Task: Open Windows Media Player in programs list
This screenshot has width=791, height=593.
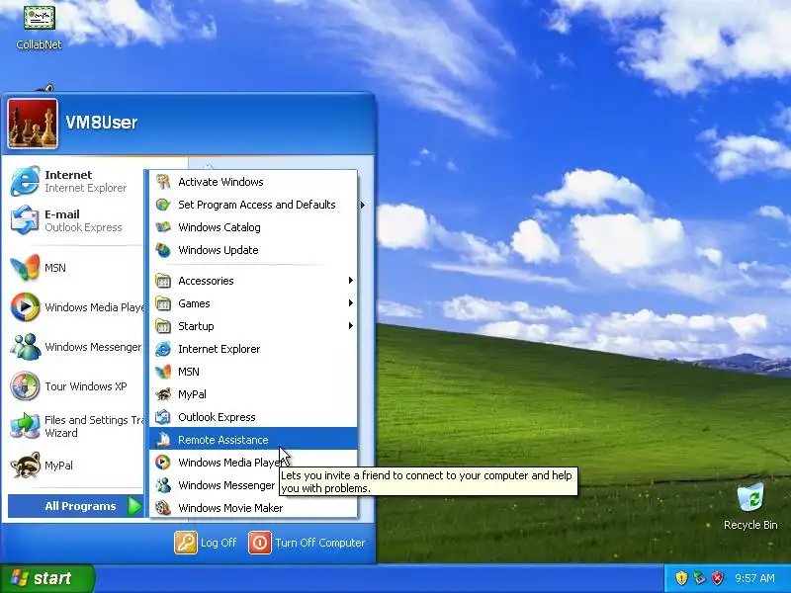Action: (x=253, y=462)
